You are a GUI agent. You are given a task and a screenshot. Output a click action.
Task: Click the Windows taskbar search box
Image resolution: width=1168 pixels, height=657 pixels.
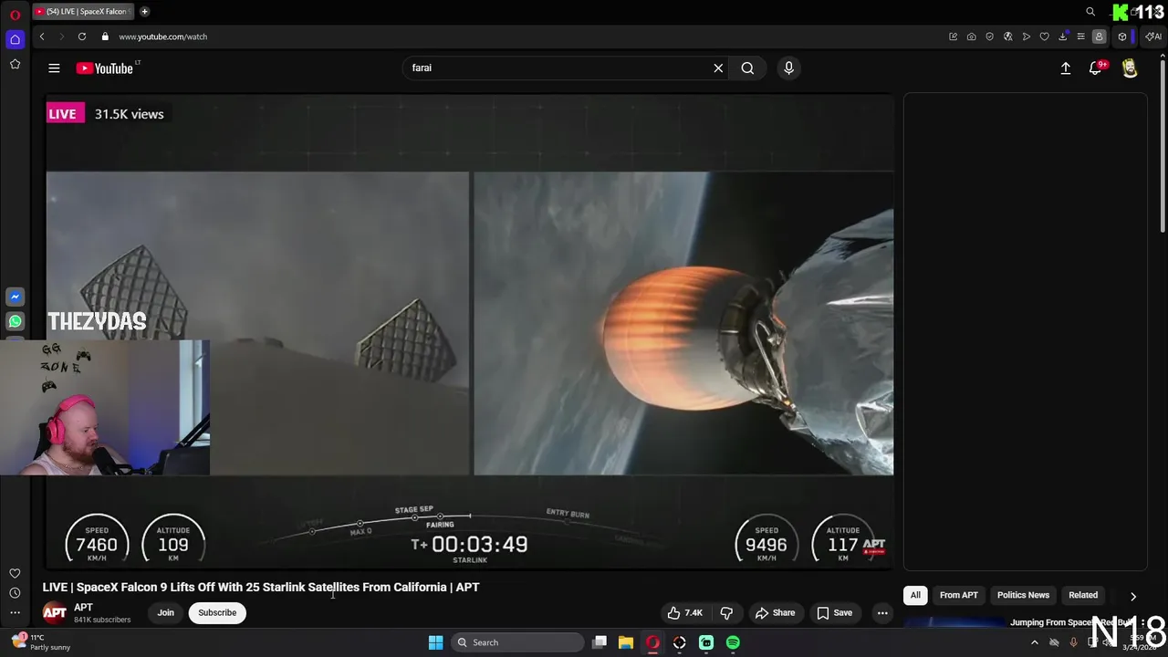click(518, 642)
